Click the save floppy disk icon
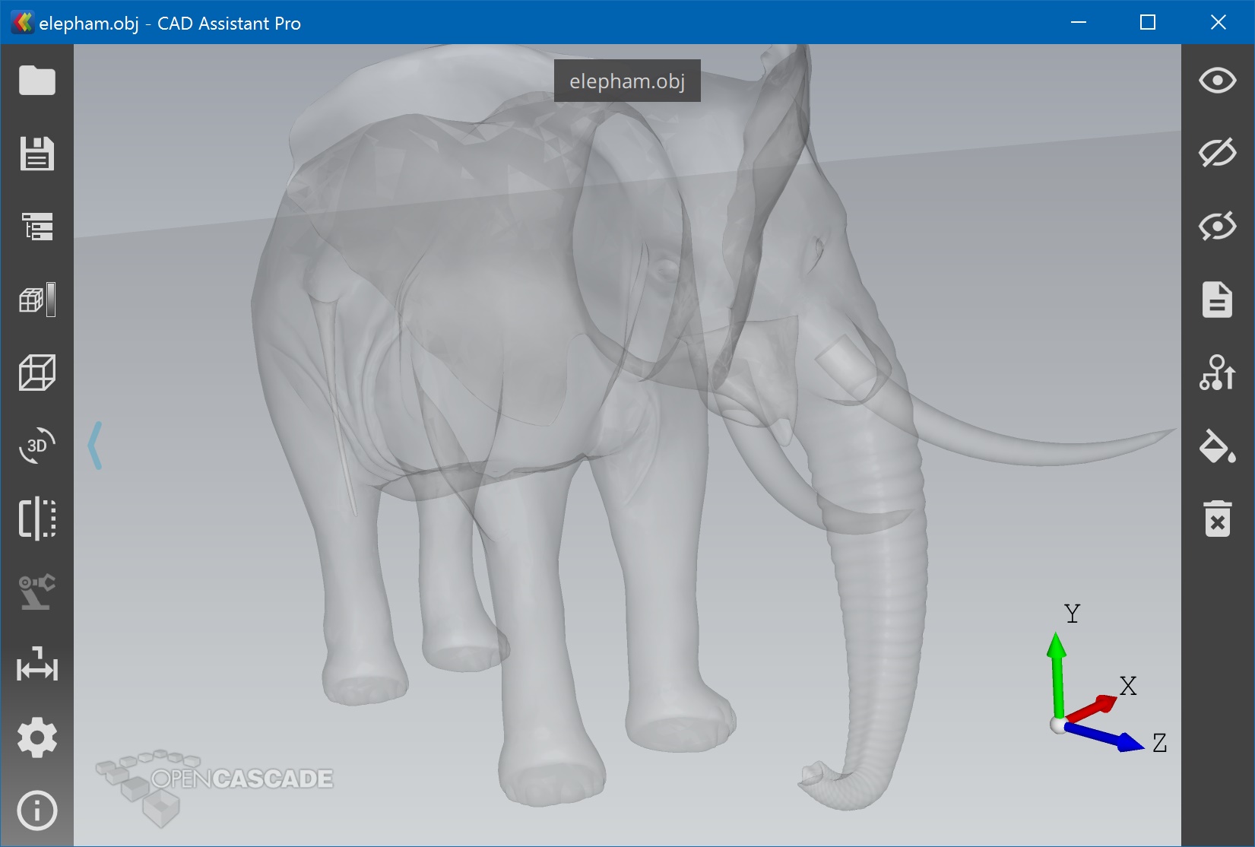1255x847 pixels. [x=36, y=154]
